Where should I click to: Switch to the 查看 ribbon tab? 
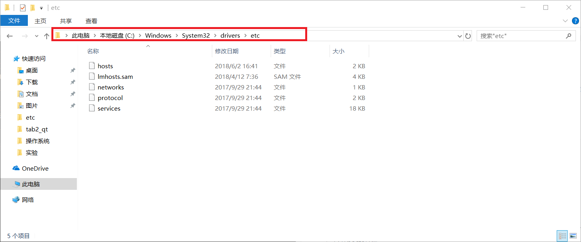coord(91,21)
